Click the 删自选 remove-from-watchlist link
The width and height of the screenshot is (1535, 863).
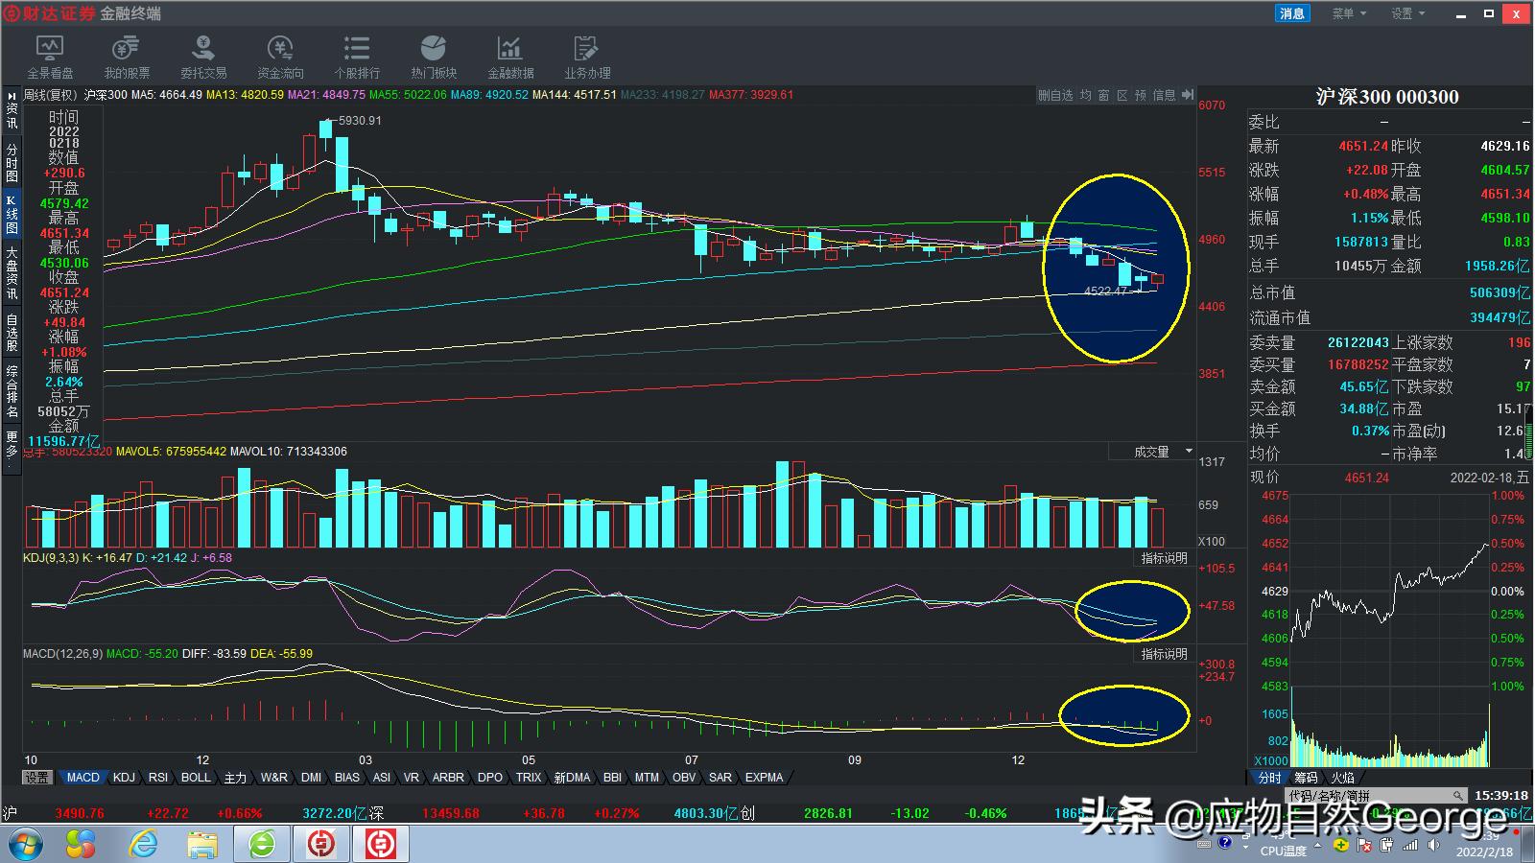coord(1055,95)
